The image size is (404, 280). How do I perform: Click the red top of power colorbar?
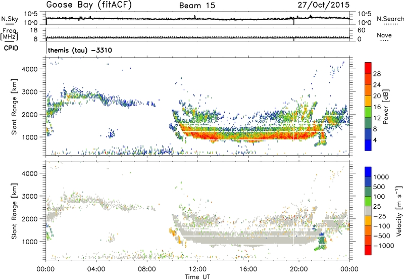point(368,68)
